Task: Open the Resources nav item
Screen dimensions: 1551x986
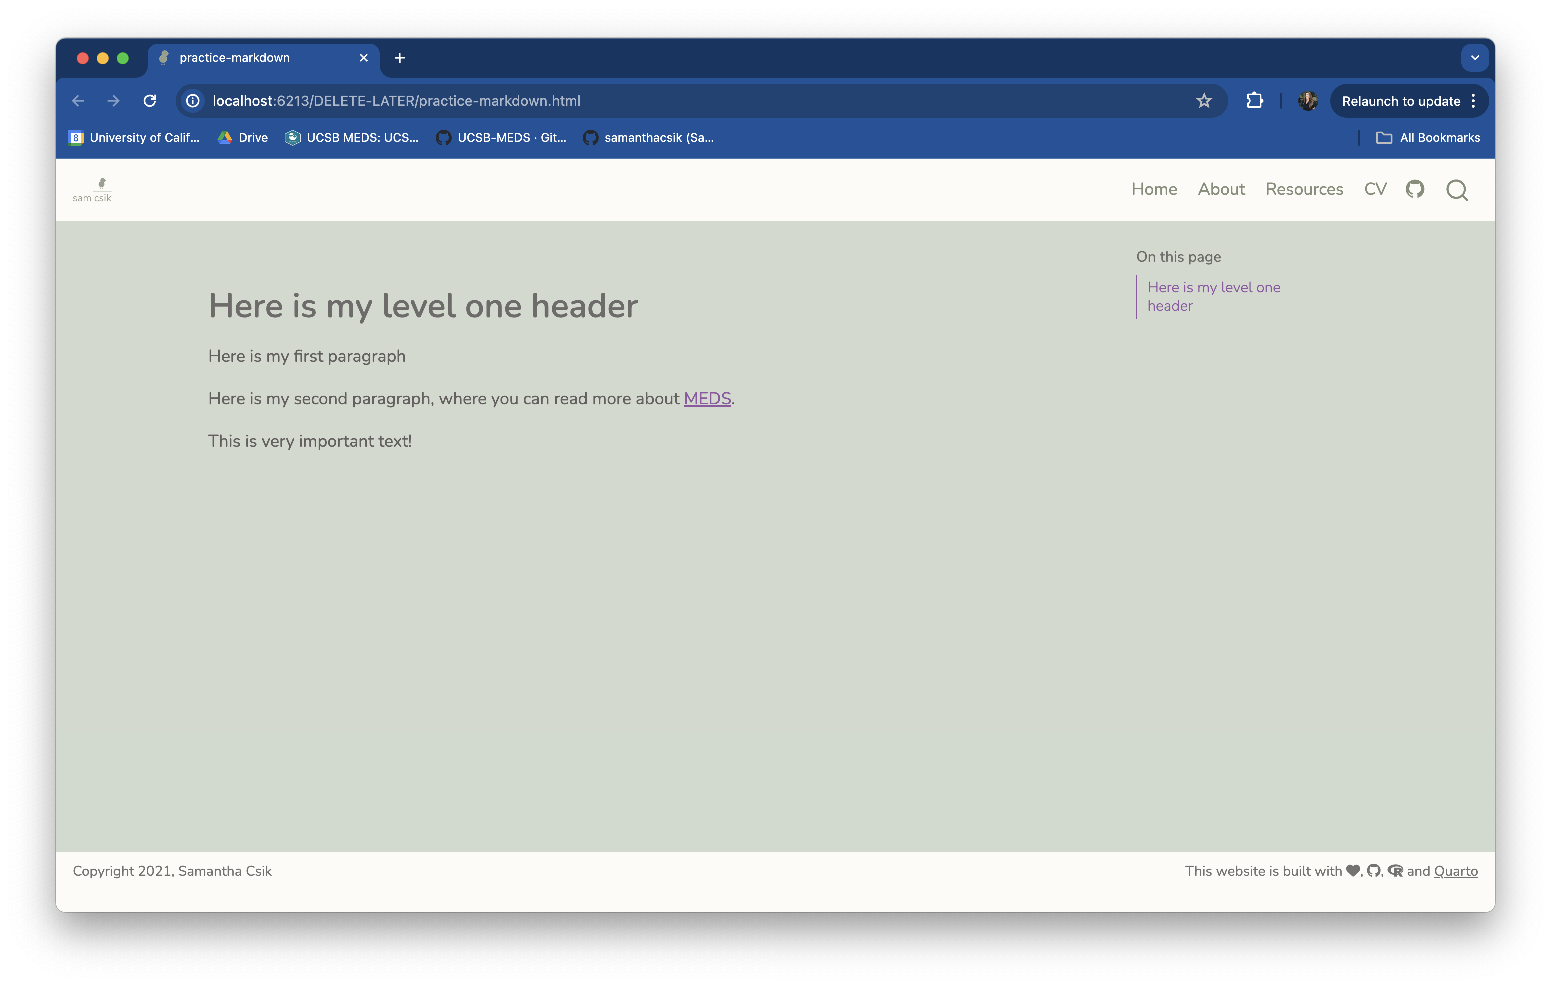Action: 1304,189
